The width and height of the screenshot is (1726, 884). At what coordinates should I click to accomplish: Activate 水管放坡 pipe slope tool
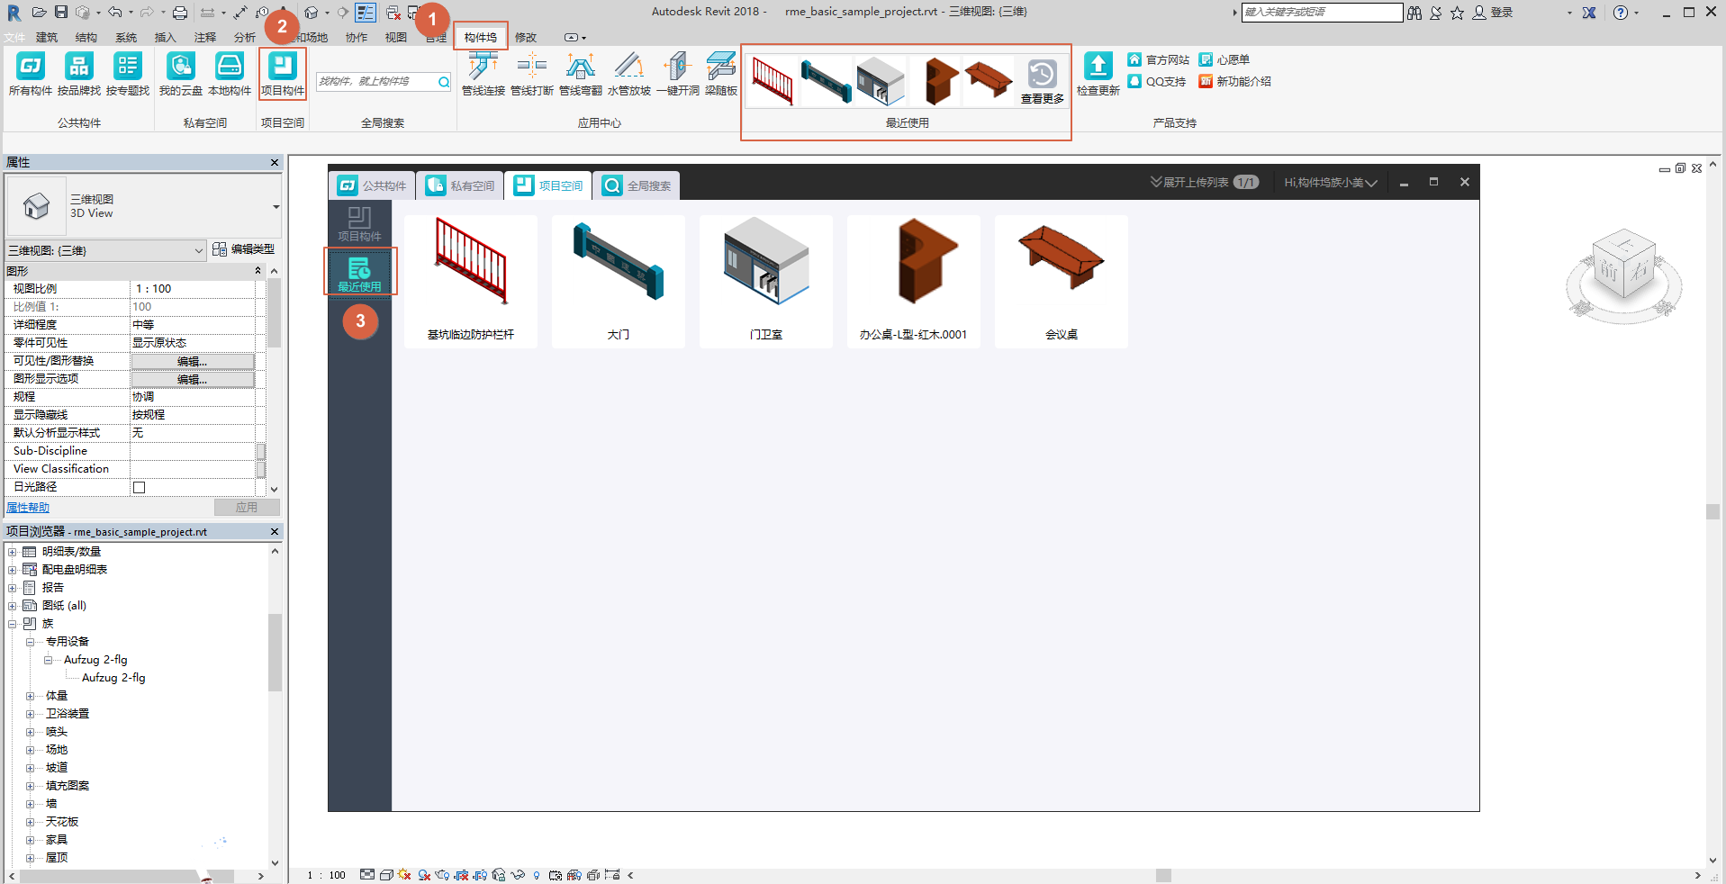point(629,74)
